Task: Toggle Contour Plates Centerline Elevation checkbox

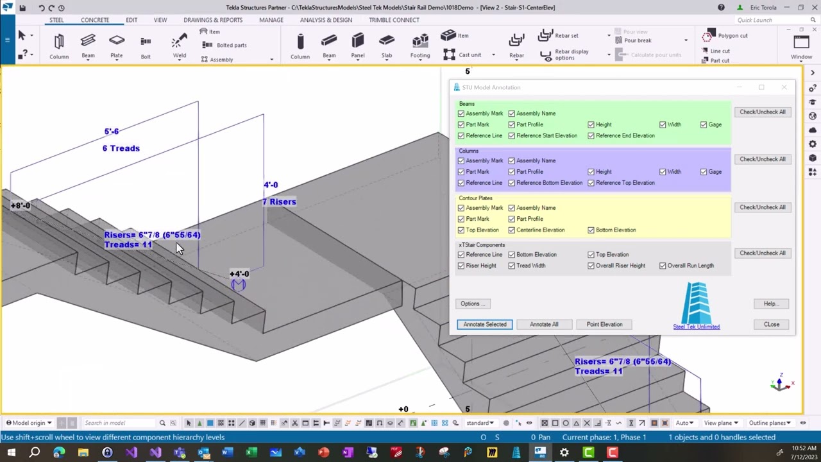Action: tap(512, 230)
